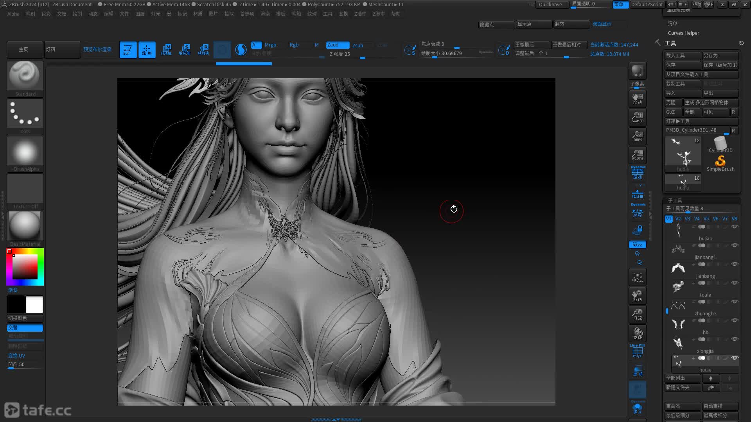Adjust the Z强度 (Z Intensity) slider

tap(363, 54)
